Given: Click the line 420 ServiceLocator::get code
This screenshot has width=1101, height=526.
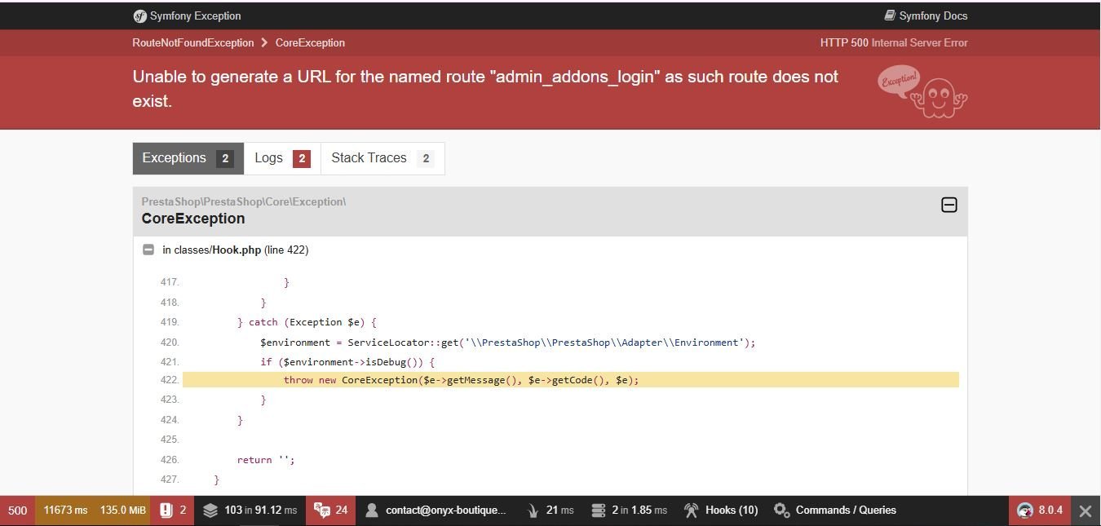Looking at the screenshot, I should pos(508,343).
